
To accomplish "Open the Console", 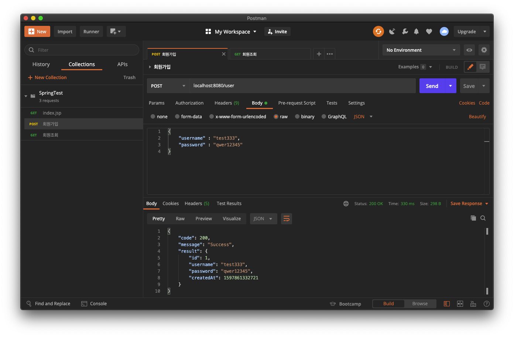I will [94, 304].
